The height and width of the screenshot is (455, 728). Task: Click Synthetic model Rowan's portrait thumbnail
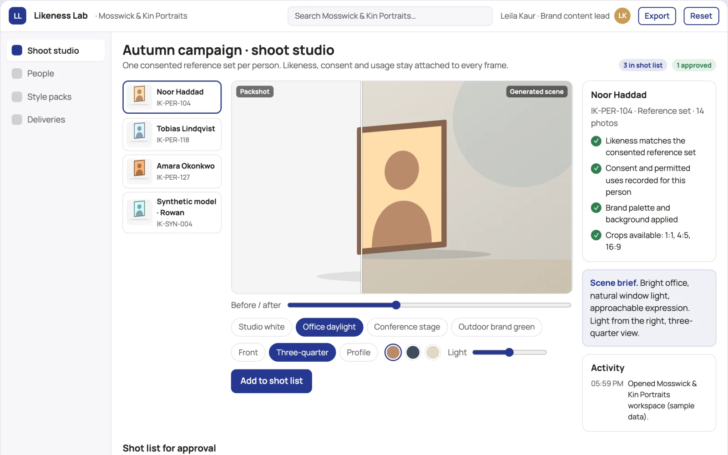click(140, 212)
